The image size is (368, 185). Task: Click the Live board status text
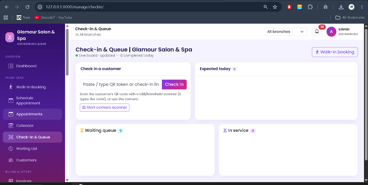(115, 56)
